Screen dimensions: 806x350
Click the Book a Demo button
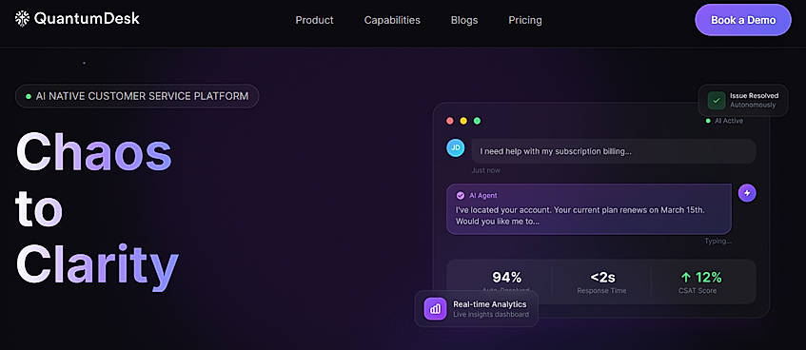point(743,20)
